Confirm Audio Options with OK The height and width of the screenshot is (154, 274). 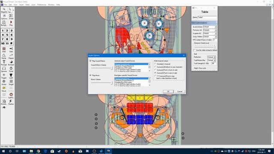coord(168,92)
